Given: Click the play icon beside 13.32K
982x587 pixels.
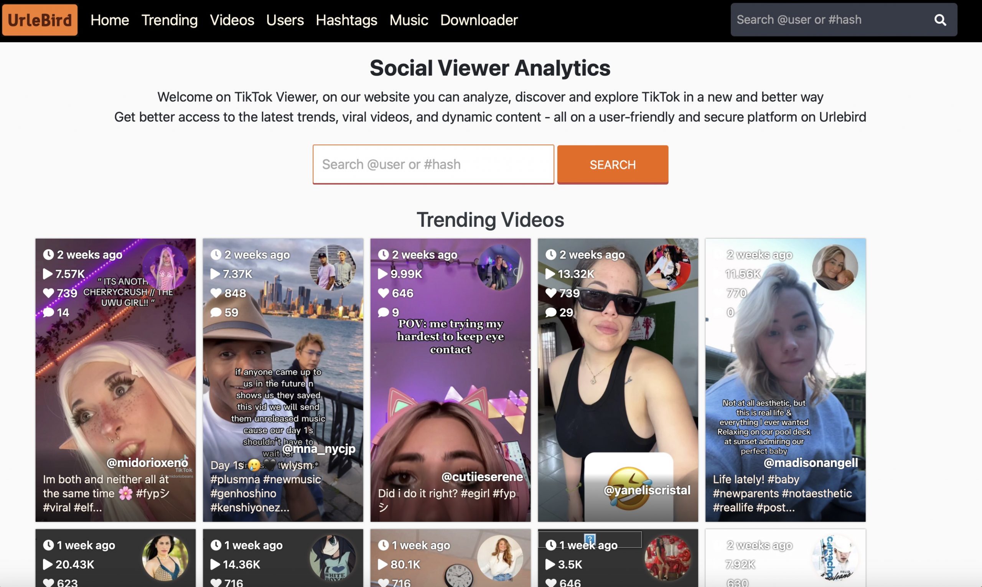Looking at the screenshot, I should point(550,274).
